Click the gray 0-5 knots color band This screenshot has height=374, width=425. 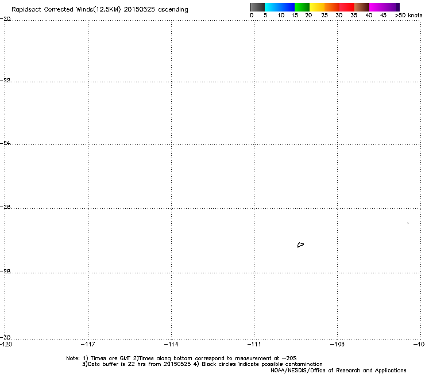point(257,7)
